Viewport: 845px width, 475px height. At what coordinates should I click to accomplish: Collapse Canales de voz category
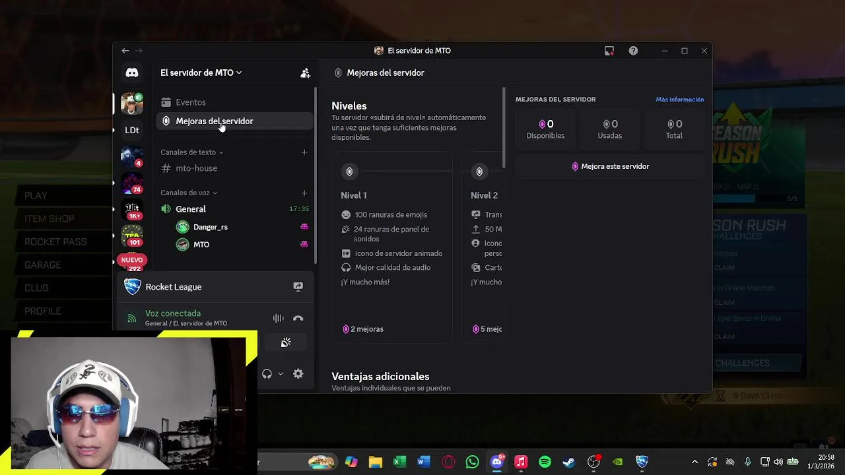tap(189, 193)
